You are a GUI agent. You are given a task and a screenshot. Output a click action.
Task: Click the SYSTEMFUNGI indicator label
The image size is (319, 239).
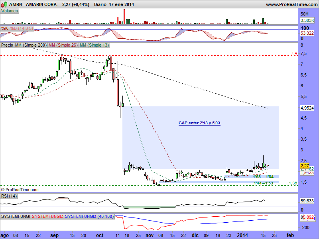click(x=16, y=216)
